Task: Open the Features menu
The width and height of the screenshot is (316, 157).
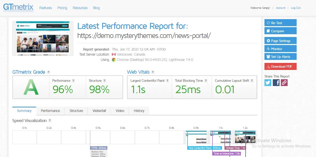Action: coord(46,8)
